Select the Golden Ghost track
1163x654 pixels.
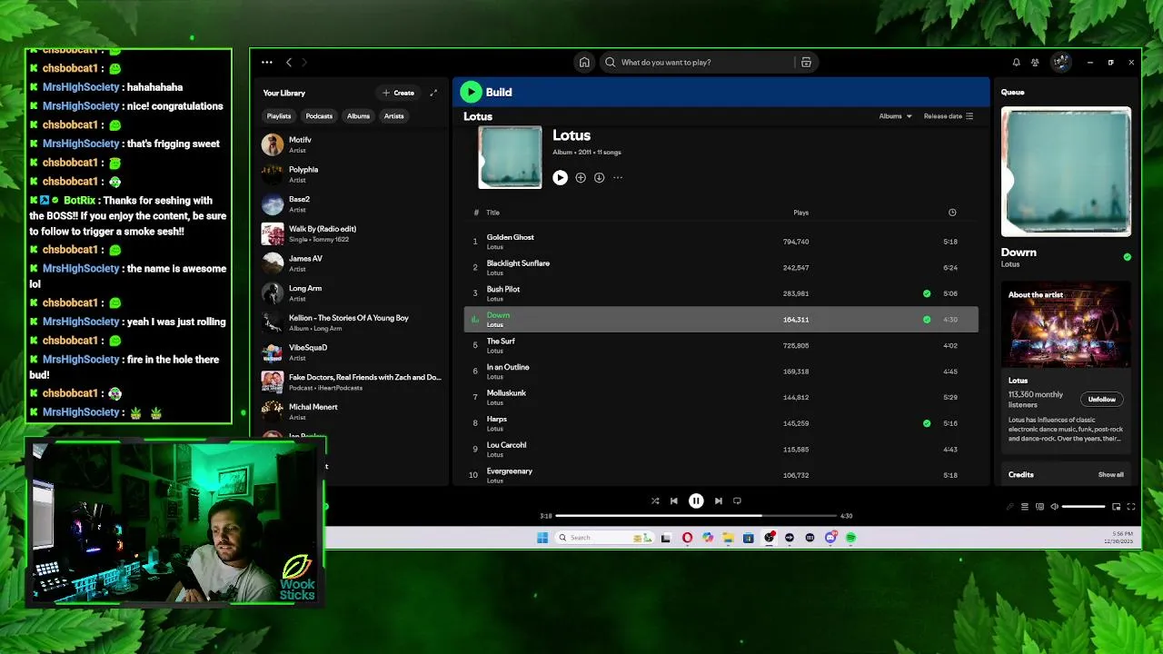point(721,242)
